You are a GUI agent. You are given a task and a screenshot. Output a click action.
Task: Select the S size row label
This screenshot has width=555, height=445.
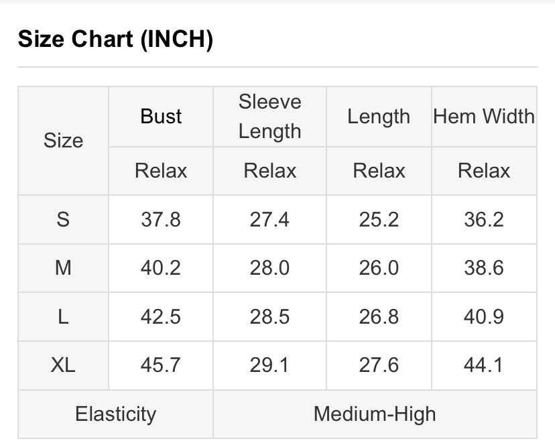[x=63, y=219]
